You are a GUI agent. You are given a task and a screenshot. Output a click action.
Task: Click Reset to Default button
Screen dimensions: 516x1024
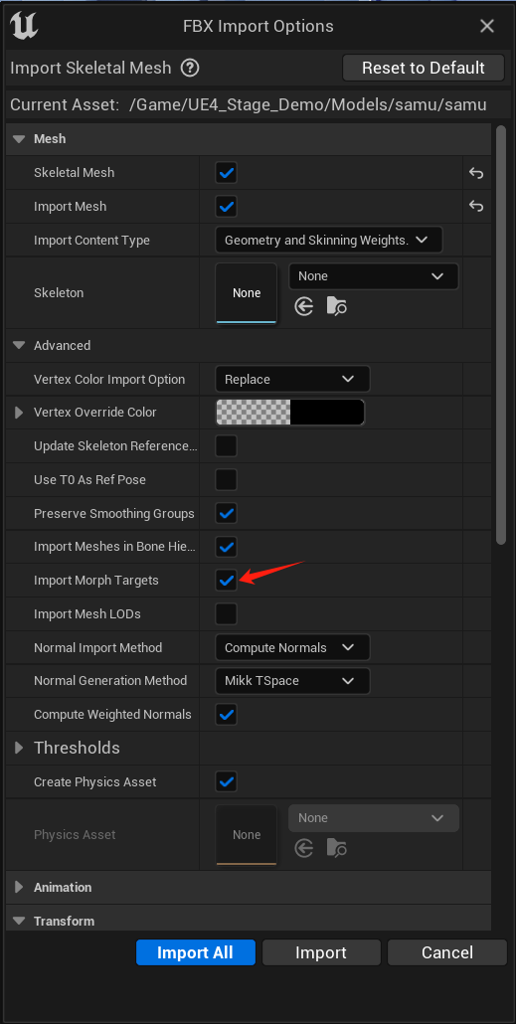(x=424, y=68)
